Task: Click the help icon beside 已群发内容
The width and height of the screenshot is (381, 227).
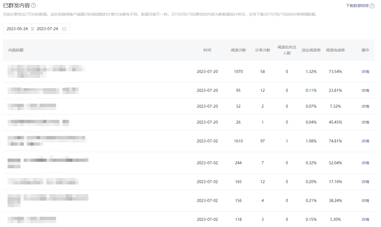Action: 33,5
